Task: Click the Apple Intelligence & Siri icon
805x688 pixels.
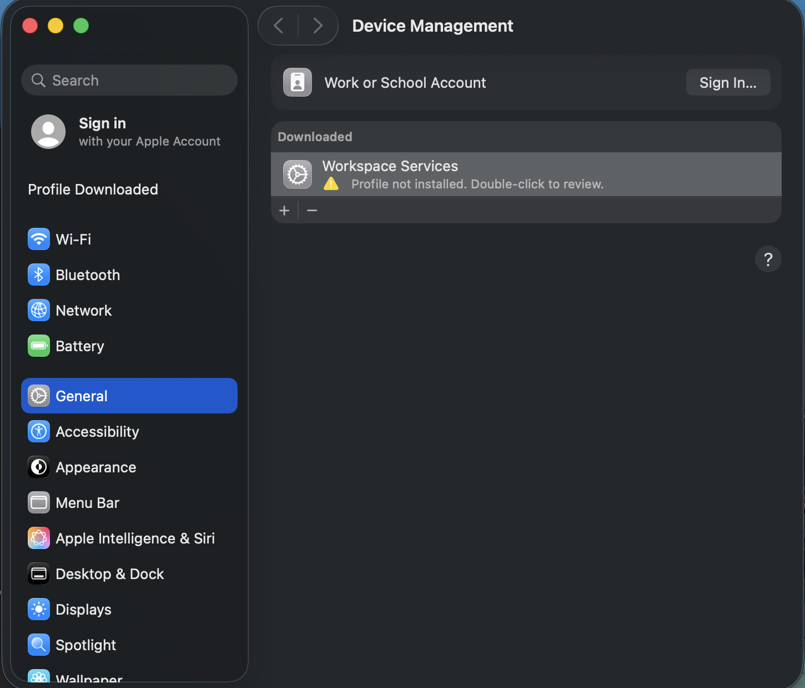Action: [38, 538]
